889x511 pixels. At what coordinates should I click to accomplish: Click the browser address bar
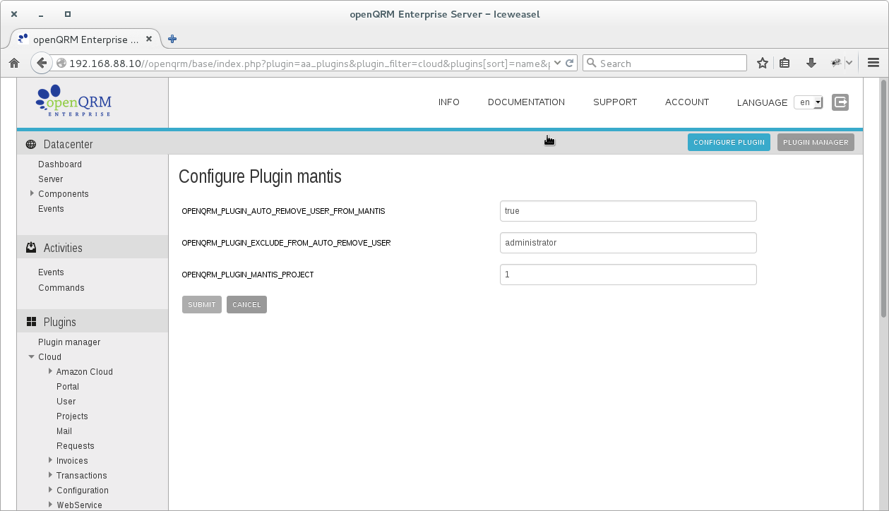point(309,63)
